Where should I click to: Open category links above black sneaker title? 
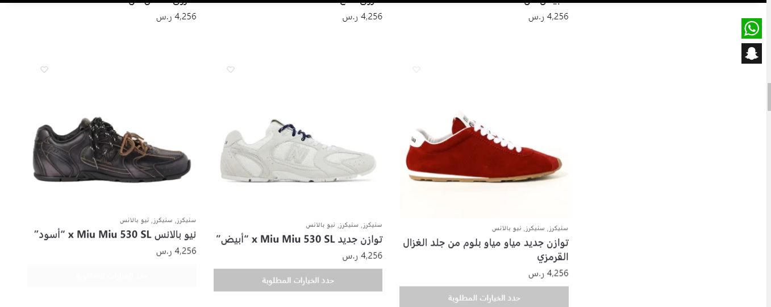[x=158, y=220]
